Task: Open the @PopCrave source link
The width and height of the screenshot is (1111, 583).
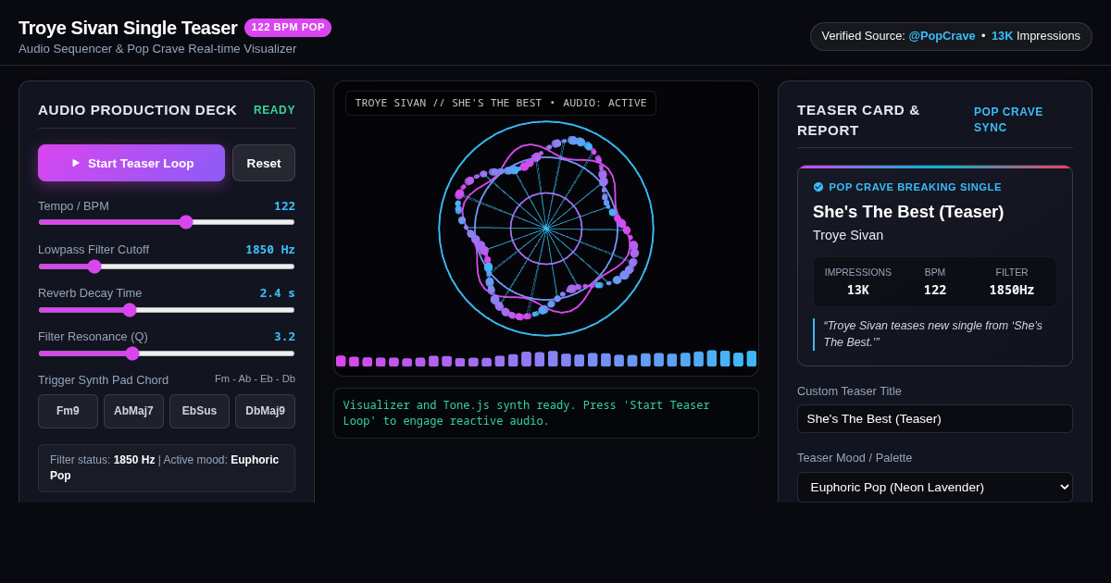Action: tap(942, 36)
